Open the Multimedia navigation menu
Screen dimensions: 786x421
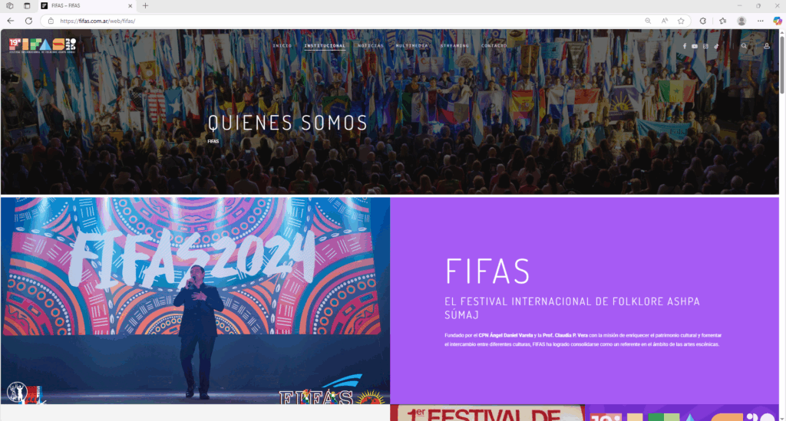[411, 45]
